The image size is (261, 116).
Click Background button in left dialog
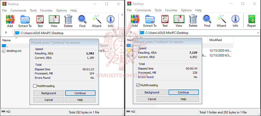tap(49, 93)
